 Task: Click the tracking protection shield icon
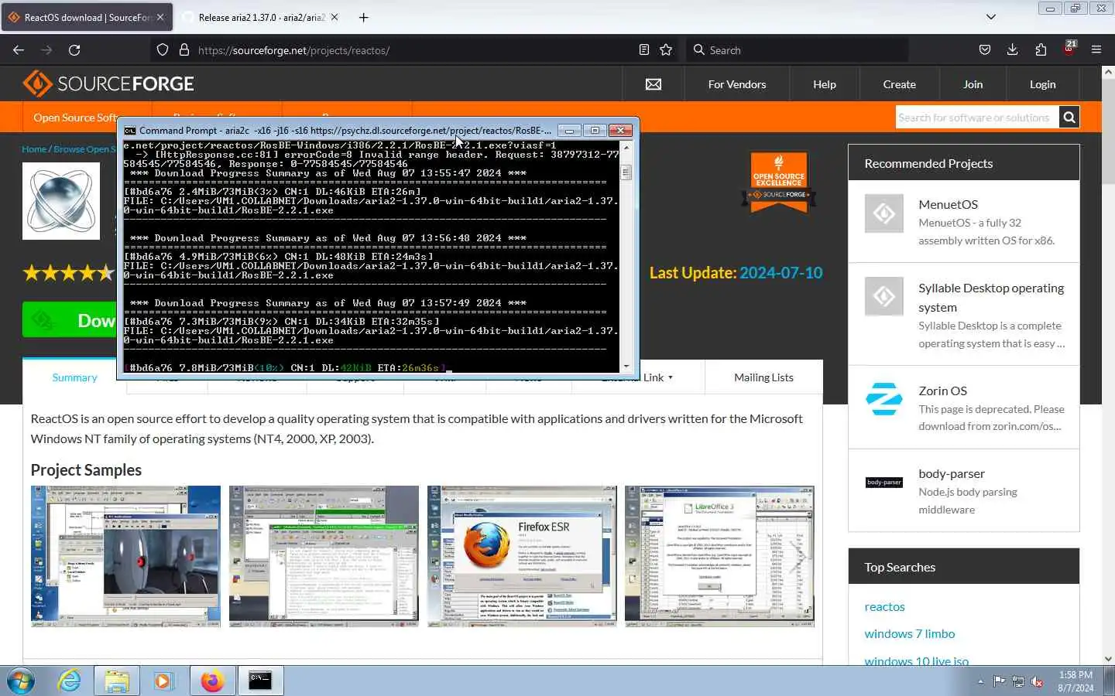click(163, 49)
